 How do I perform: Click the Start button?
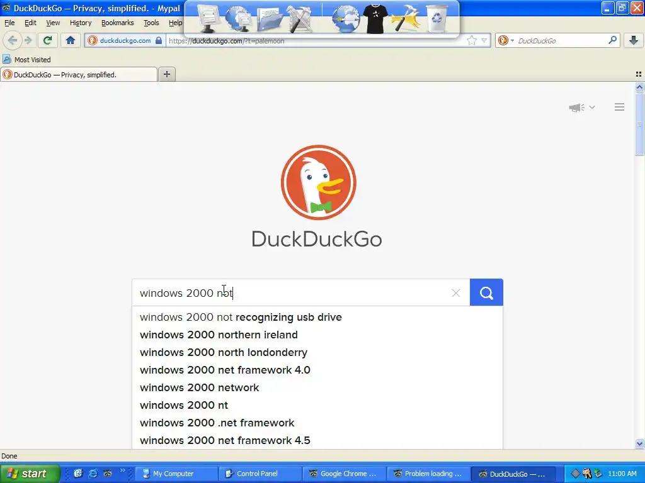30,474
